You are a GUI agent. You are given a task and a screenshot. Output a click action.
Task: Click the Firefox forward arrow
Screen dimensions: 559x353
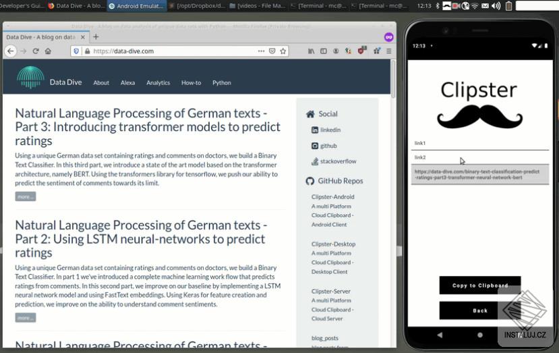pos(24,51)
